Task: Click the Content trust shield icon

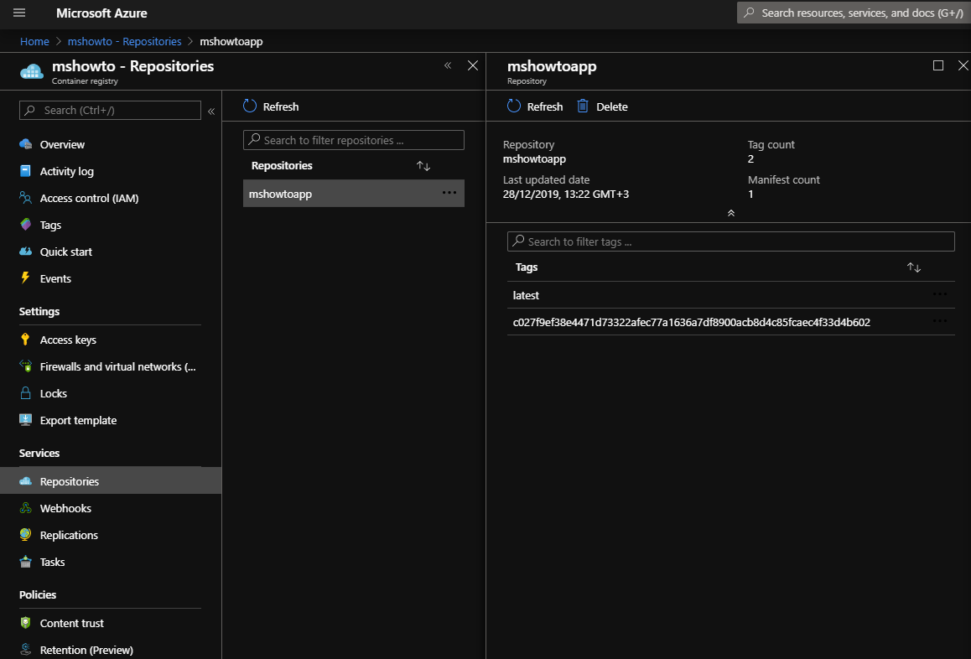Action: pos(25,622)
